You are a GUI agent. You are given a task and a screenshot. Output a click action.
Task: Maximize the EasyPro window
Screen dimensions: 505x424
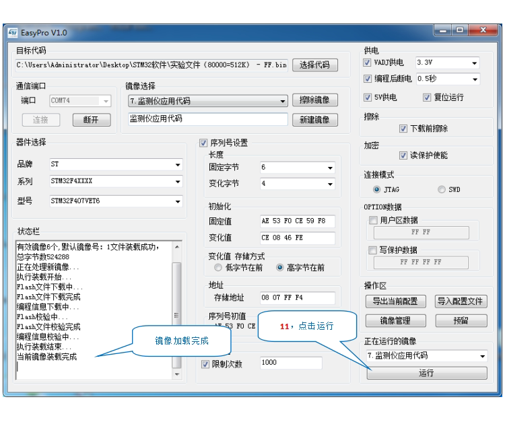(x=460, y=30)
